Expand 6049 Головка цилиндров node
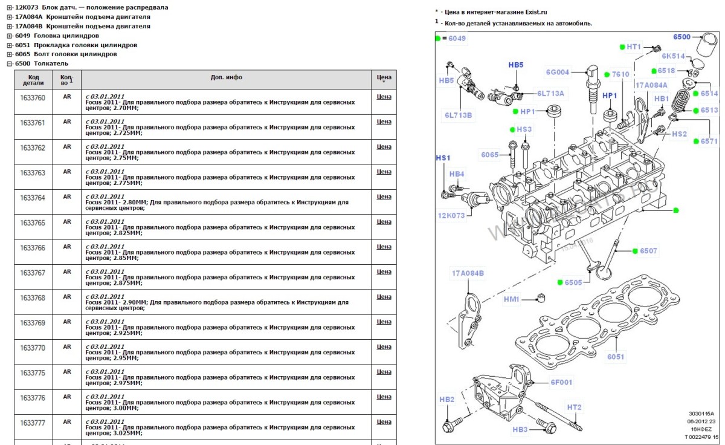The width and height of the screenshot is (725, 445). click(10, 36)
